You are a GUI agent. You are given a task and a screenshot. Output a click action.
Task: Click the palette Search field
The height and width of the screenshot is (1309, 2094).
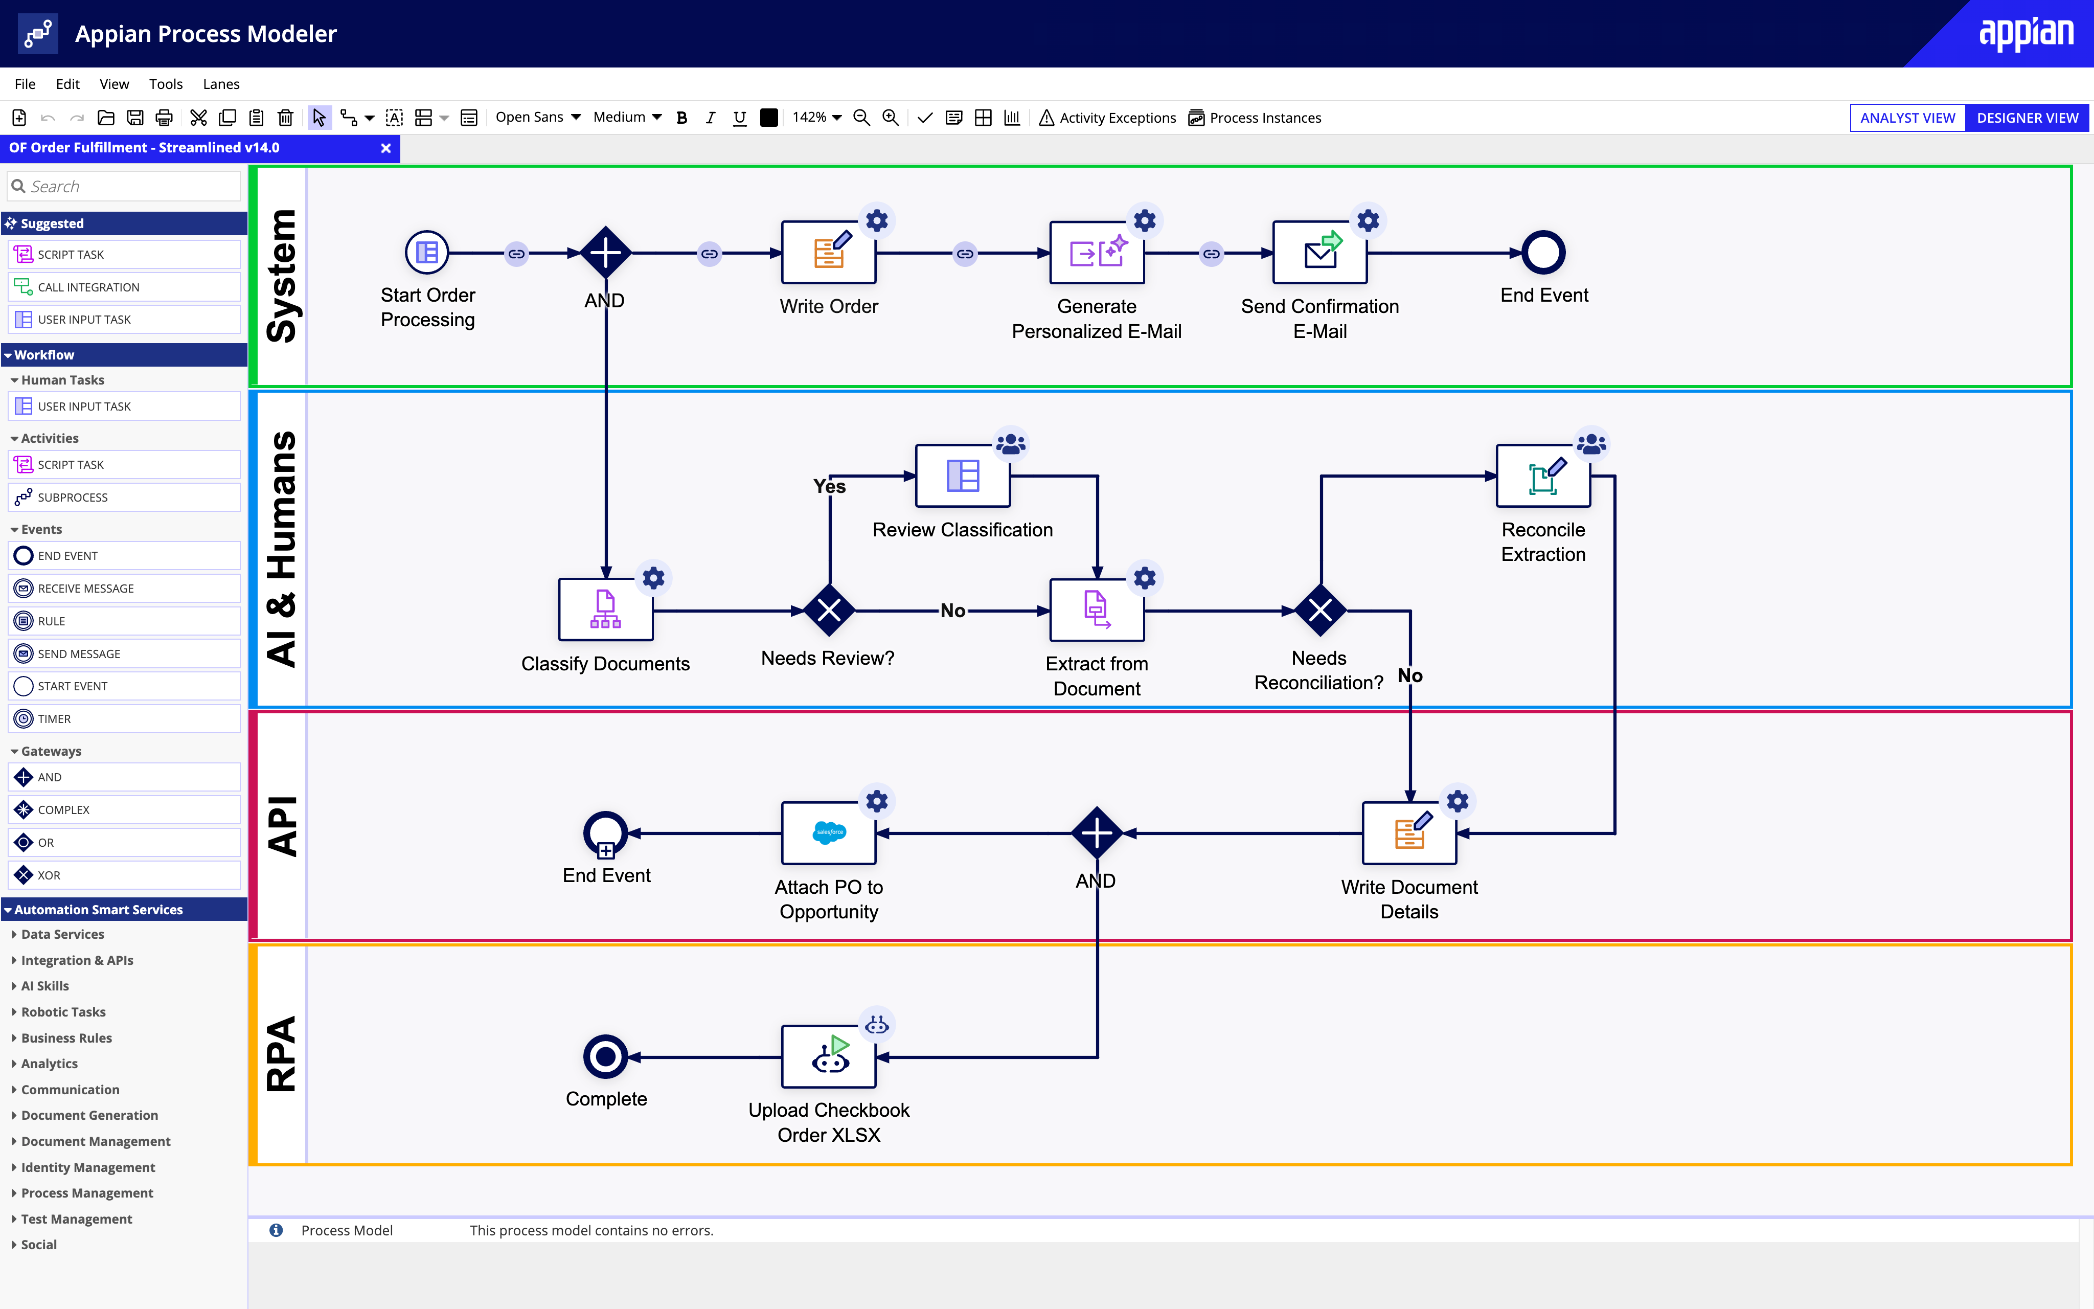click(124, 186)
